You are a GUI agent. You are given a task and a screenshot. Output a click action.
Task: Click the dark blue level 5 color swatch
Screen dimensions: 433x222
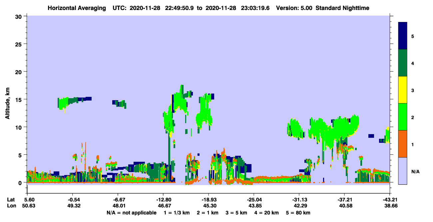click(403, 36)
